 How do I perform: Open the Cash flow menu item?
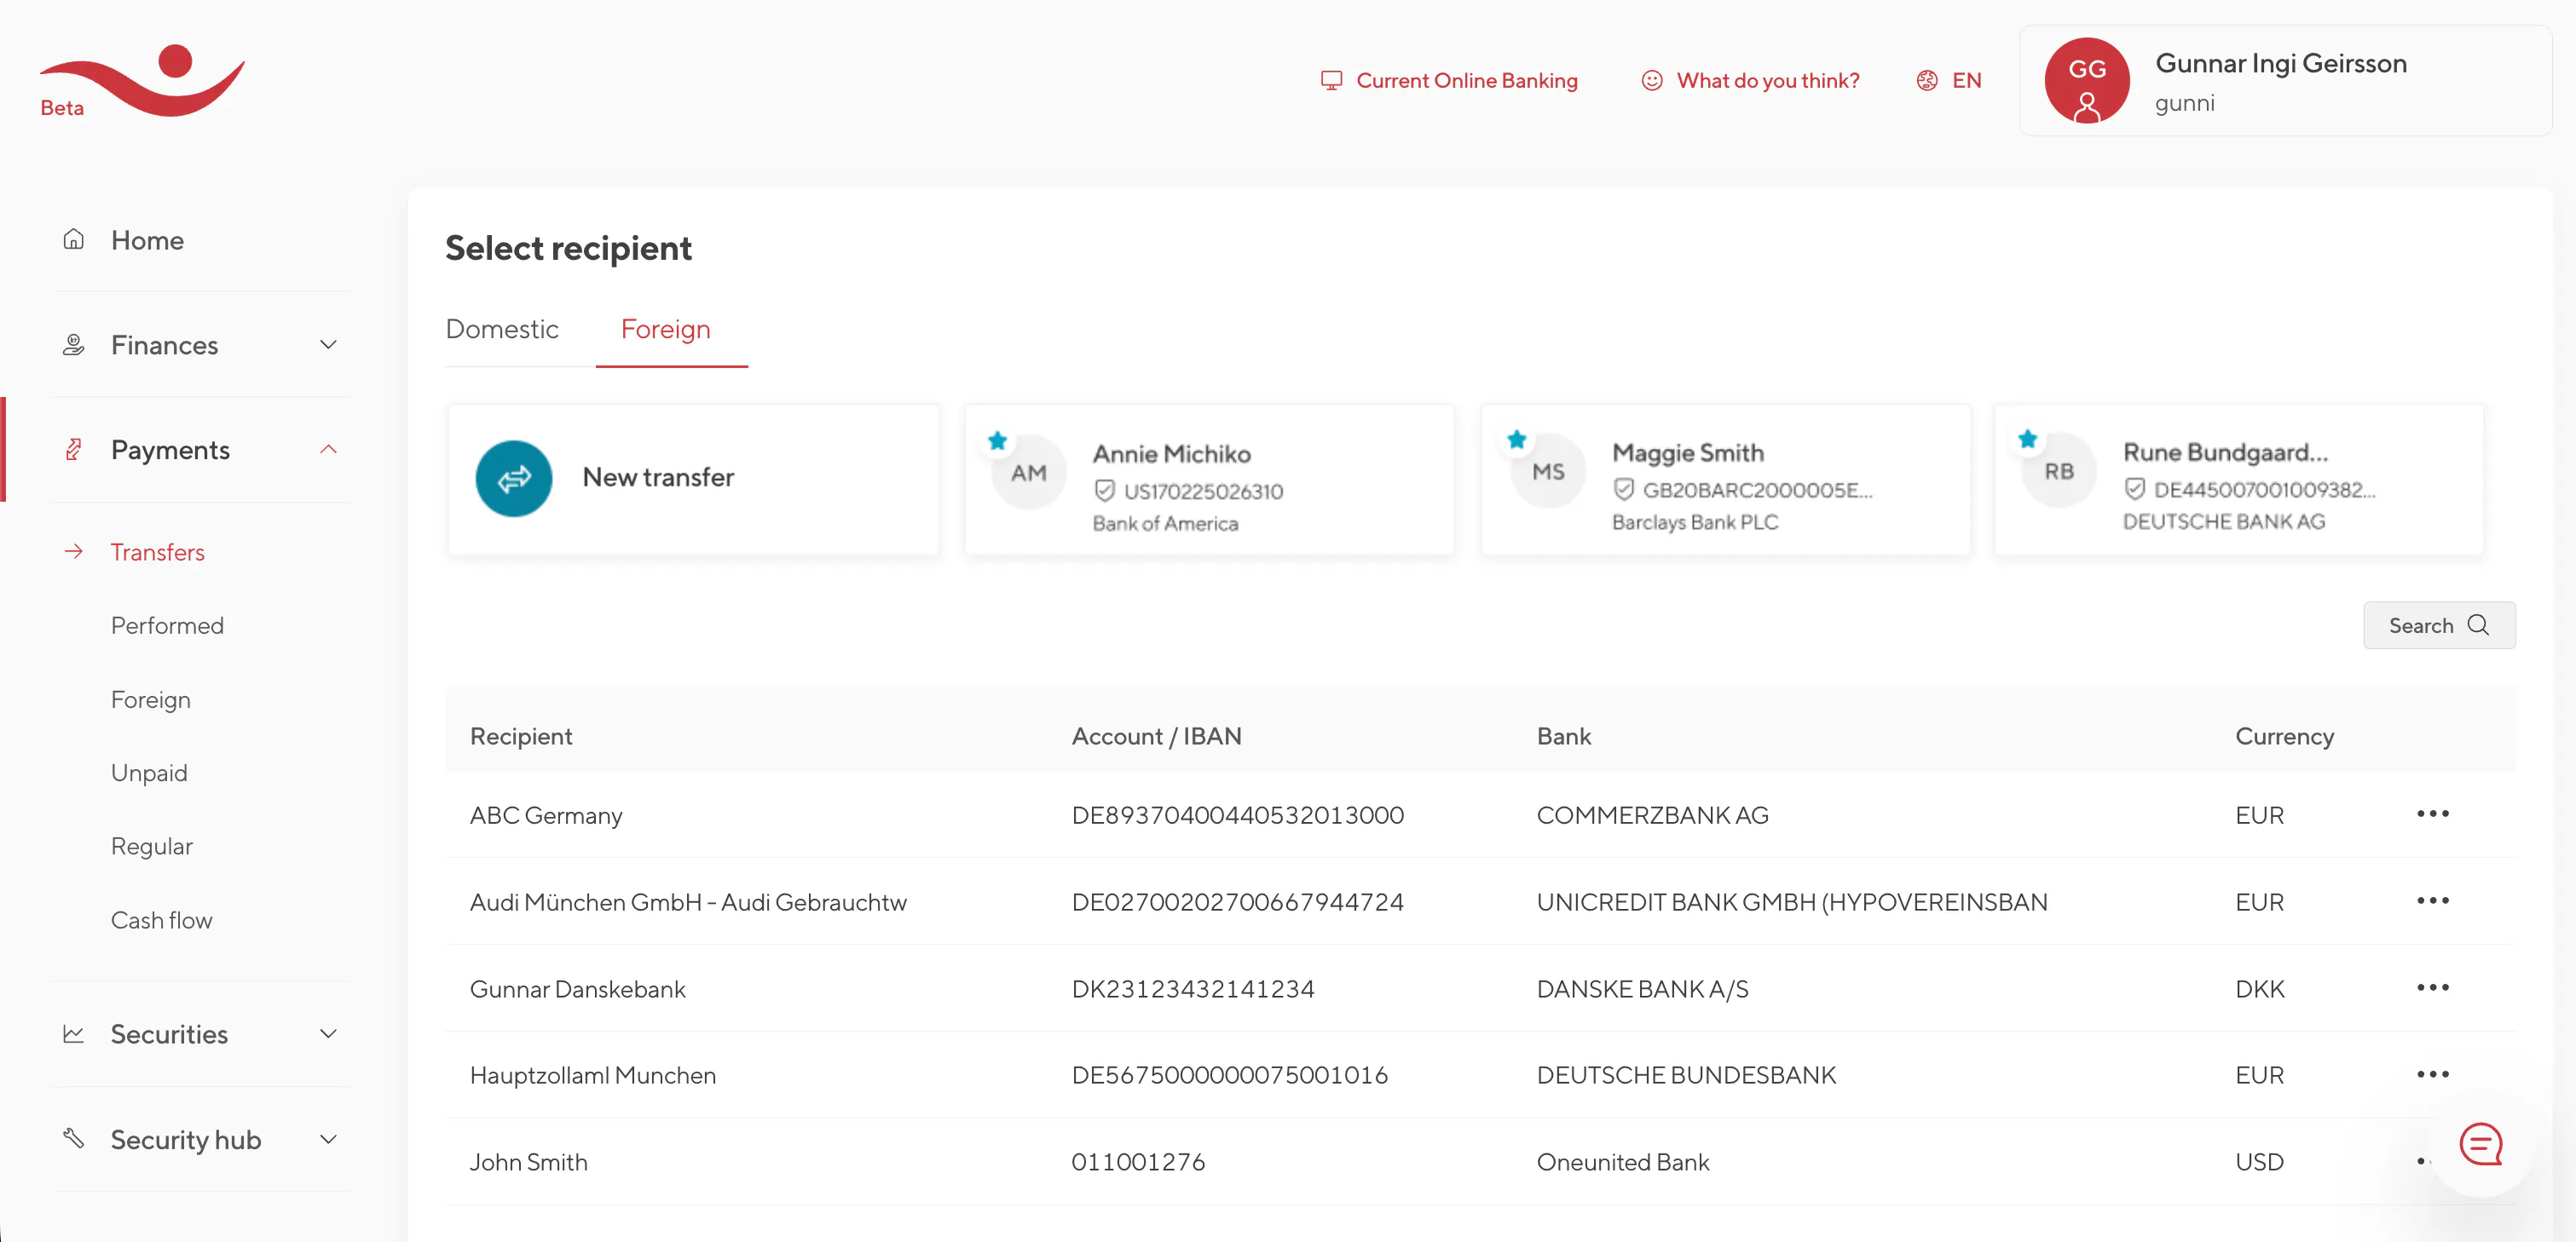161,920
